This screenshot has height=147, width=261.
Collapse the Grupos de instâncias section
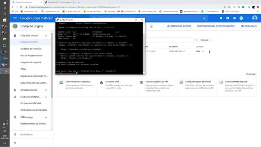point(46,97)
